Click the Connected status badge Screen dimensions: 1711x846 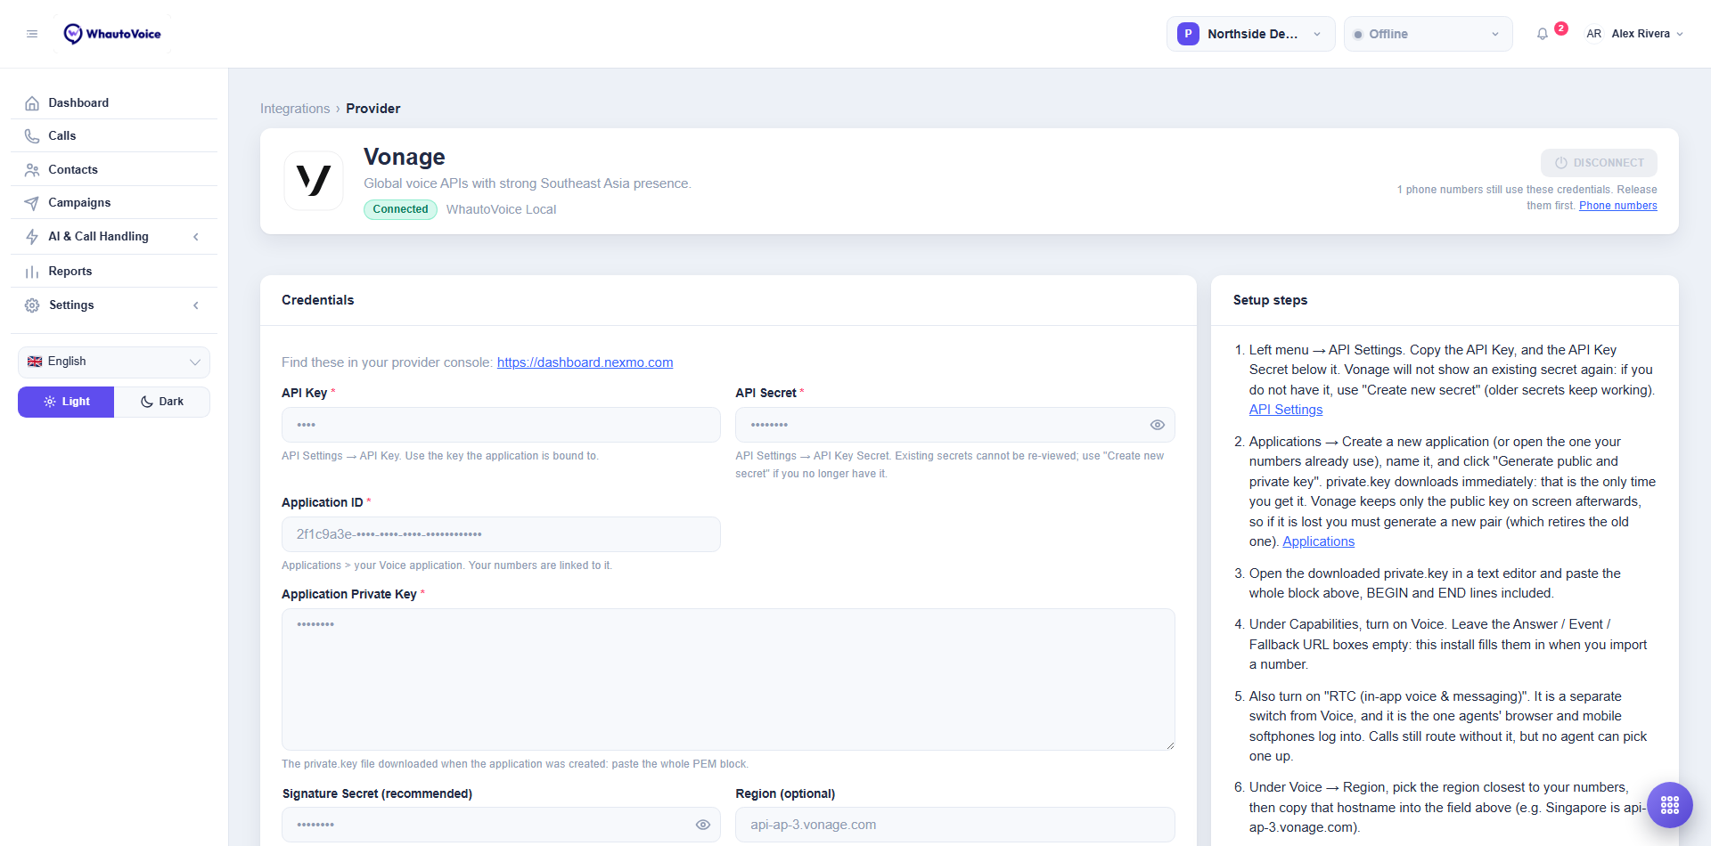coord(400,209)
